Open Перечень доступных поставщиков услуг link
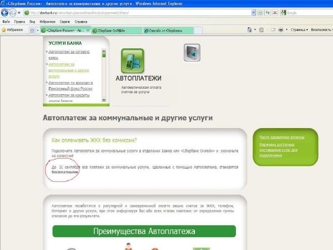333x250 pixels. pos(279,150)
